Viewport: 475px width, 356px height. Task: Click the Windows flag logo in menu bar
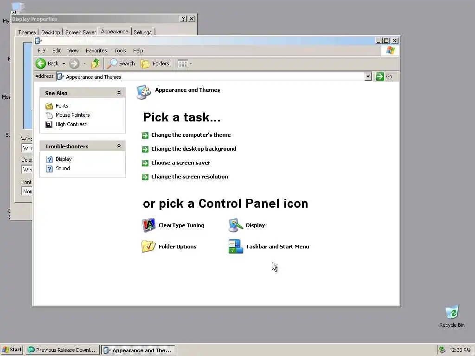click(391, 51)
